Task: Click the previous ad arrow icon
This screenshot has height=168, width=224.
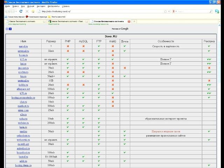Action: point(7,29)
